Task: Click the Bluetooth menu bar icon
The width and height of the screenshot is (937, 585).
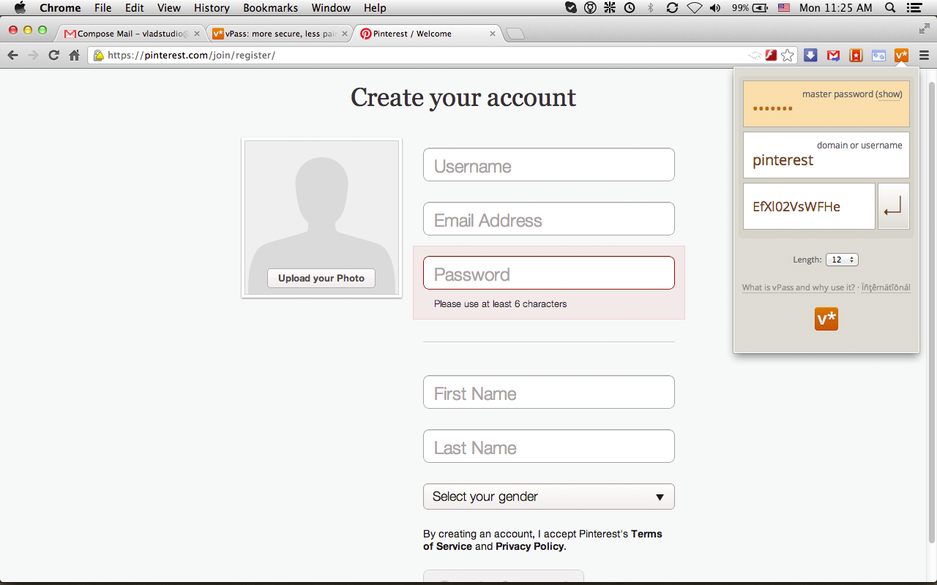Action: [651, 8]
